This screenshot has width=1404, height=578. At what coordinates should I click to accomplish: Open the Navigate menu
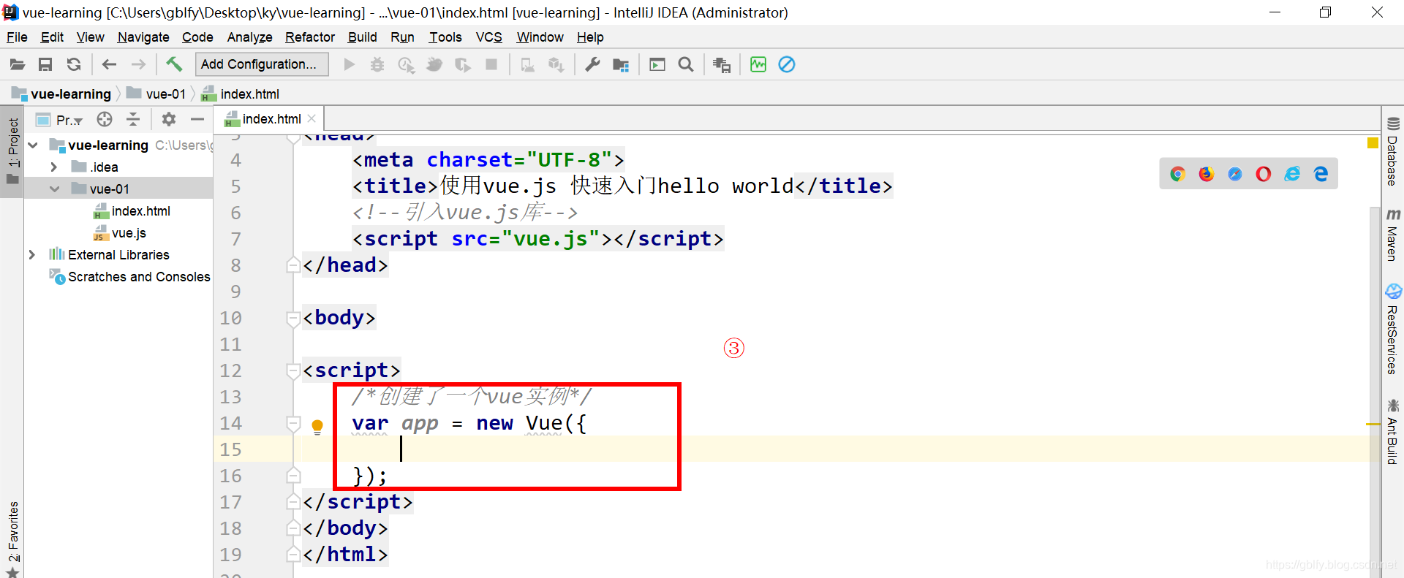[143, 37]
